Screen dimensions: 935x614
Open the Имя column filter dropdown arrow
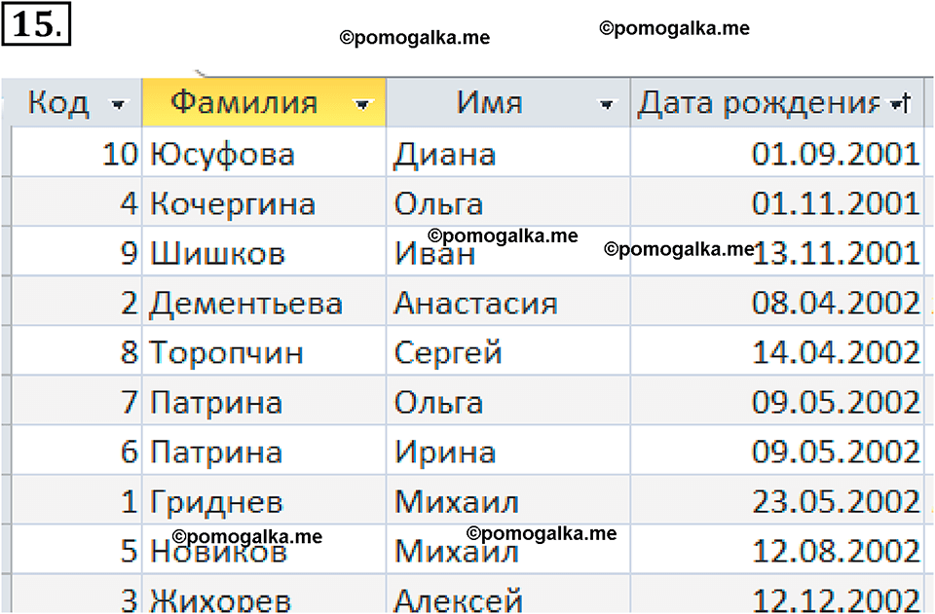607,105
